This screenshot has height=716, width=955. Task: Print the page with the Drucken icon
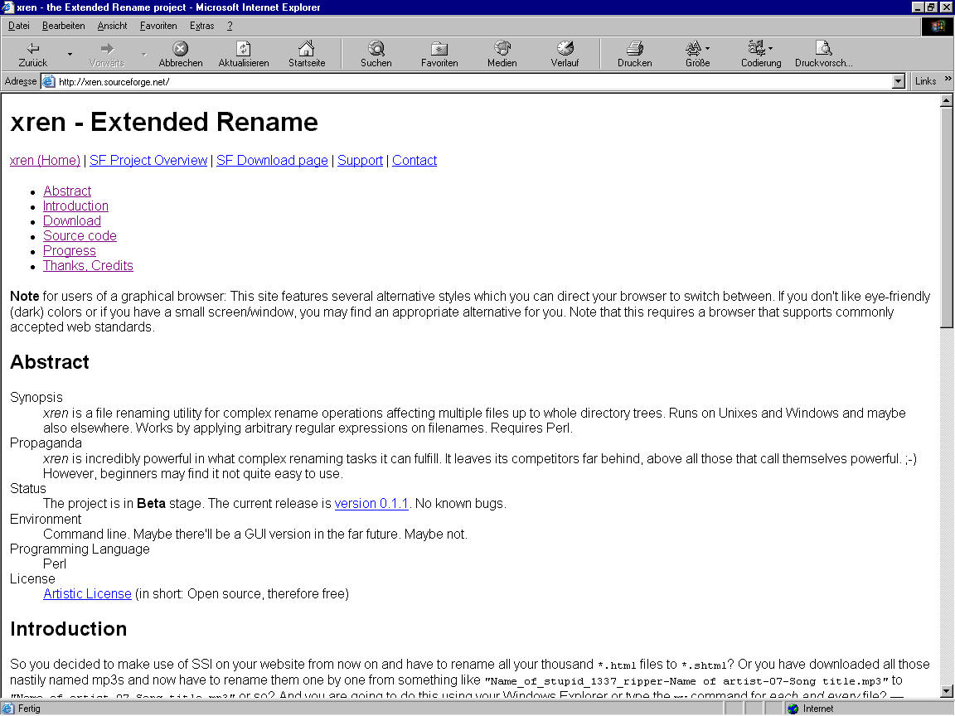(634, 49)
